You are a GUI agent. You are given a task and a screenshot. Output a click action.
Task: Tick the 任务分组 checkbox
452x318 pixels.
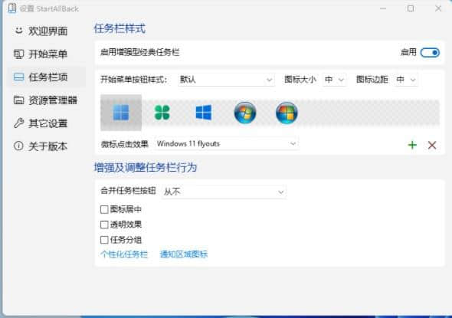pyautogui.click(x=104, y=240)
